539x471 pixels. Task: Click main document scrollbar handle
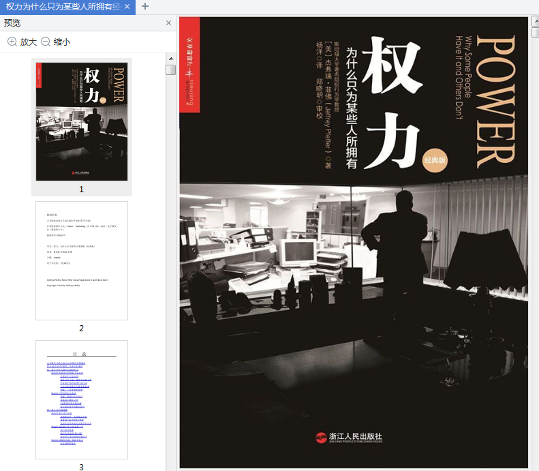(x=536, y=32)
